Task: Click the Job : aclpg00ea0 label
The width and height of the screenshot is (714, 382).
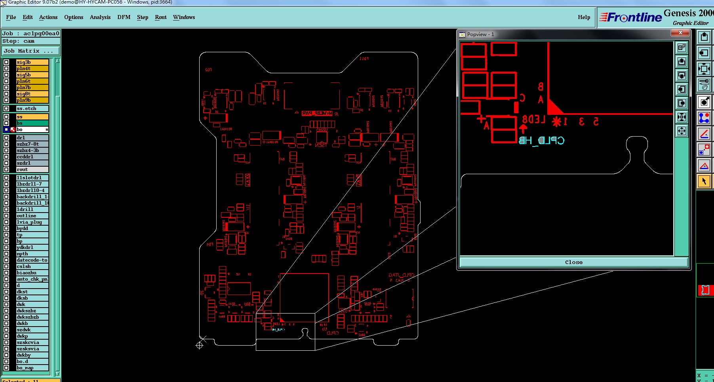Action: point(31,33)
